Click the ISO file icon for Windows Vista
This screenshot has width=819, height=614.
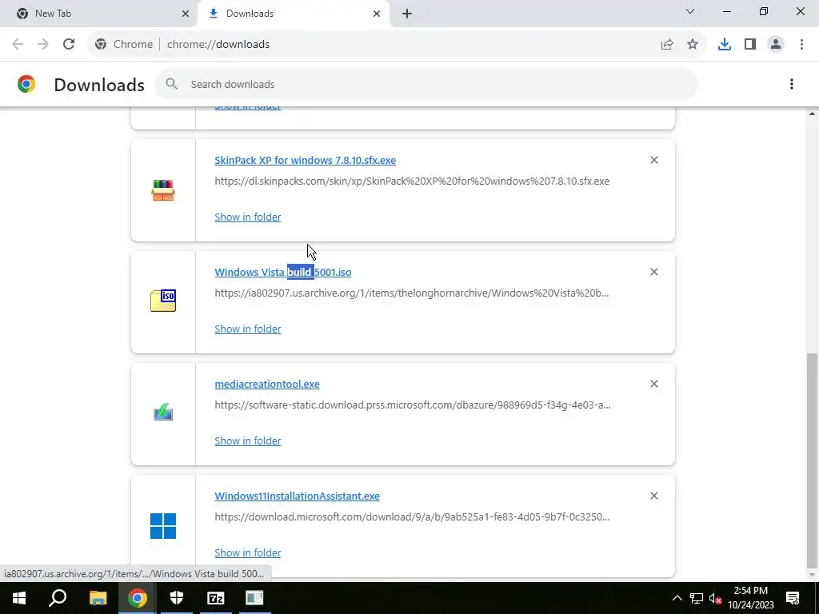[163, 301]
